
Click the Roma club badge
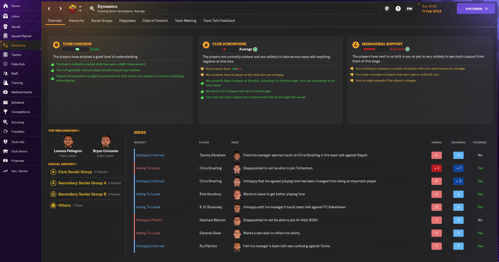pyautogui.click(x=73, y=9)
